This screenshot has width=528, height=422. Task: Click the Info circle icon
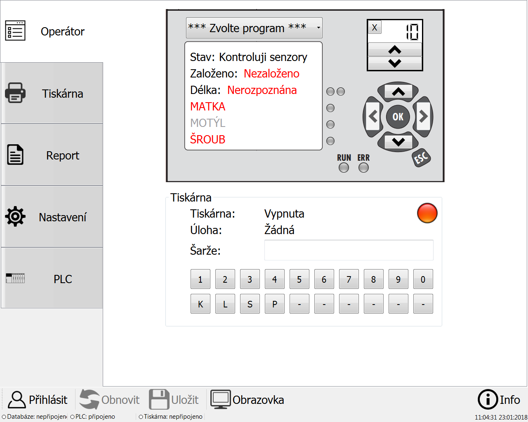coord(488,400)
